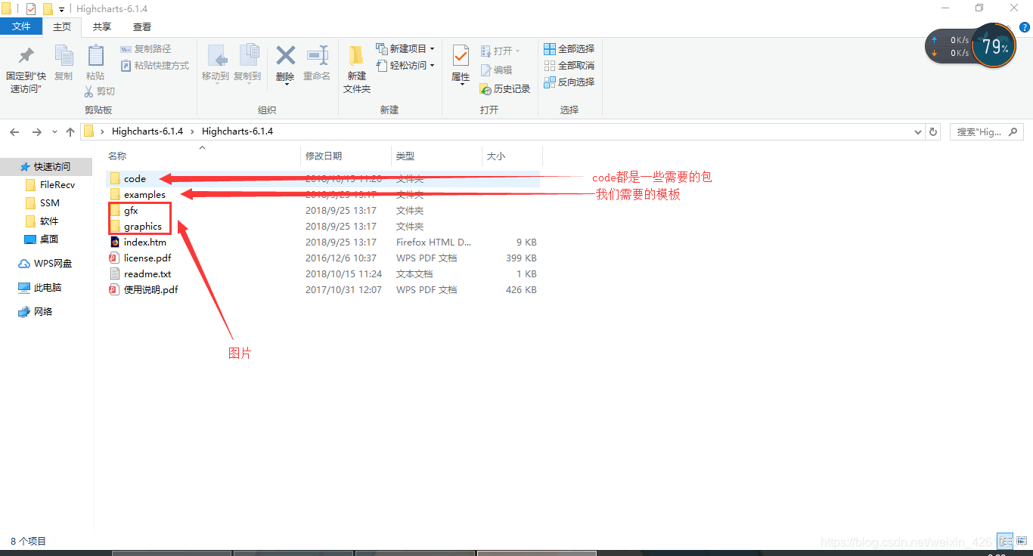Open 桌面 Desktop in sidebar

(x=49, y=239)
